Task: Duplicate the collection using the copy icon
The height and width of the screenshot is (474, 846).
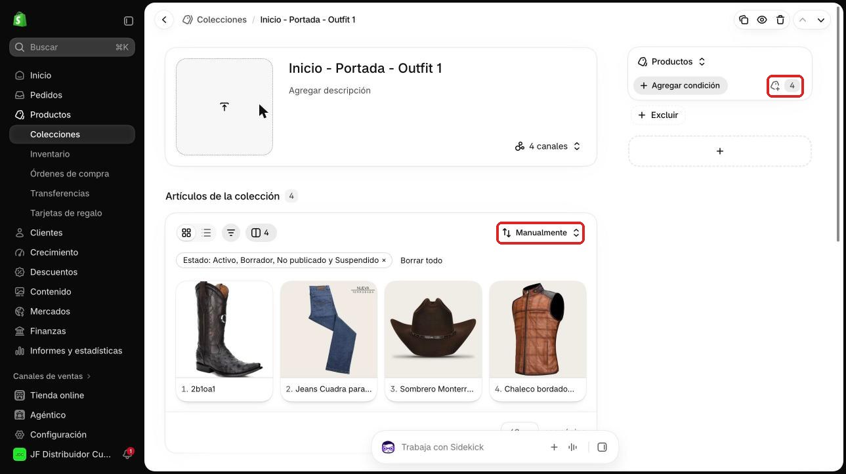Action: (744, 20)
